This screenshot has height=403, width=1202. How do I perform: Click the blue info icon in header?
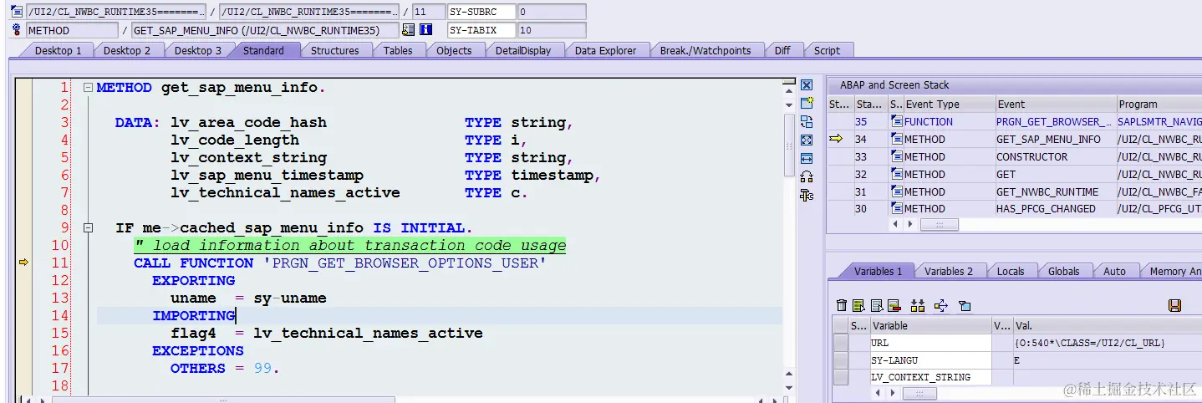[x=425, y=30]
